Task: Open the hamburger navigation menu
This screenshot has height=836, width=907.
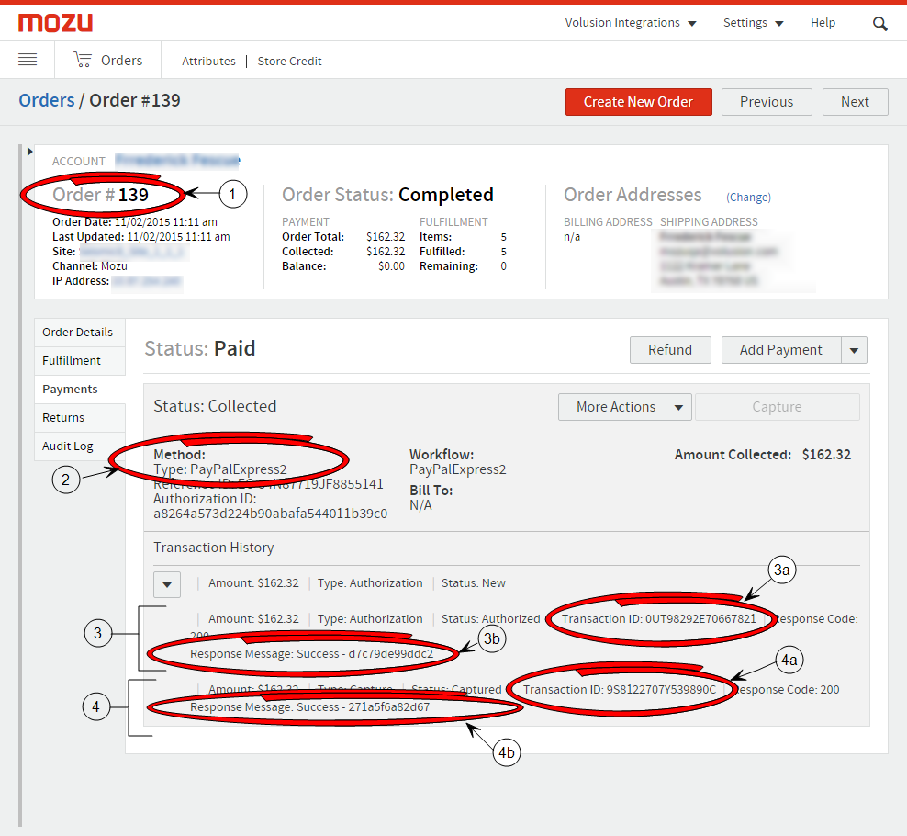Action: point(28,59)
